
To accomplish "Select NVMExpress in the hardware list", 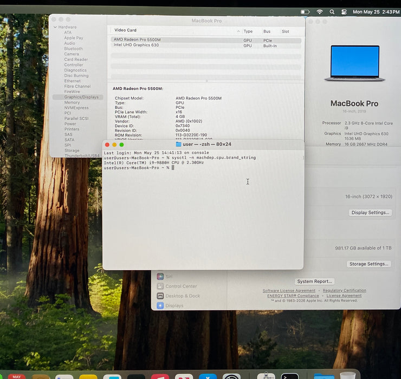I will (76, 108).
